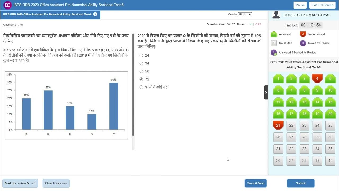The image size is (339, 191).
Task: Open not-answered question 4
Action: click(x=317, y=79)
